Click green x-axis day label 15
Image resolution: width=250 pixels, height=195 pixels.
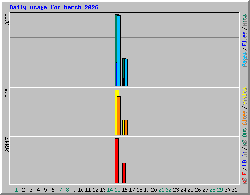point(117,190)
